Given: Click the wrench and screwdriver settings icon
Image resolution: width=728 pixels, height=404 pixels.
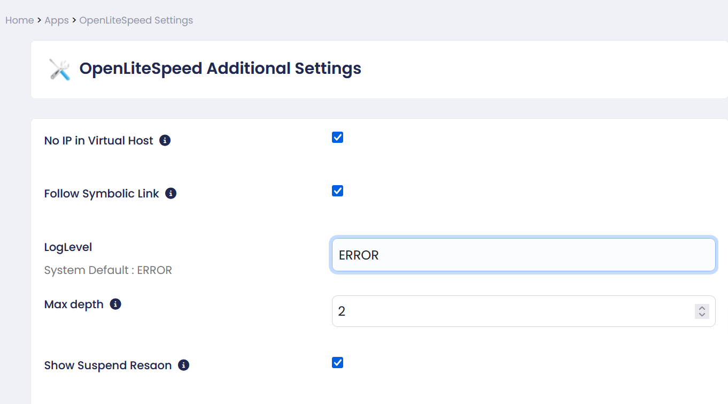Looking at the screenshot, I should (59, 70).
